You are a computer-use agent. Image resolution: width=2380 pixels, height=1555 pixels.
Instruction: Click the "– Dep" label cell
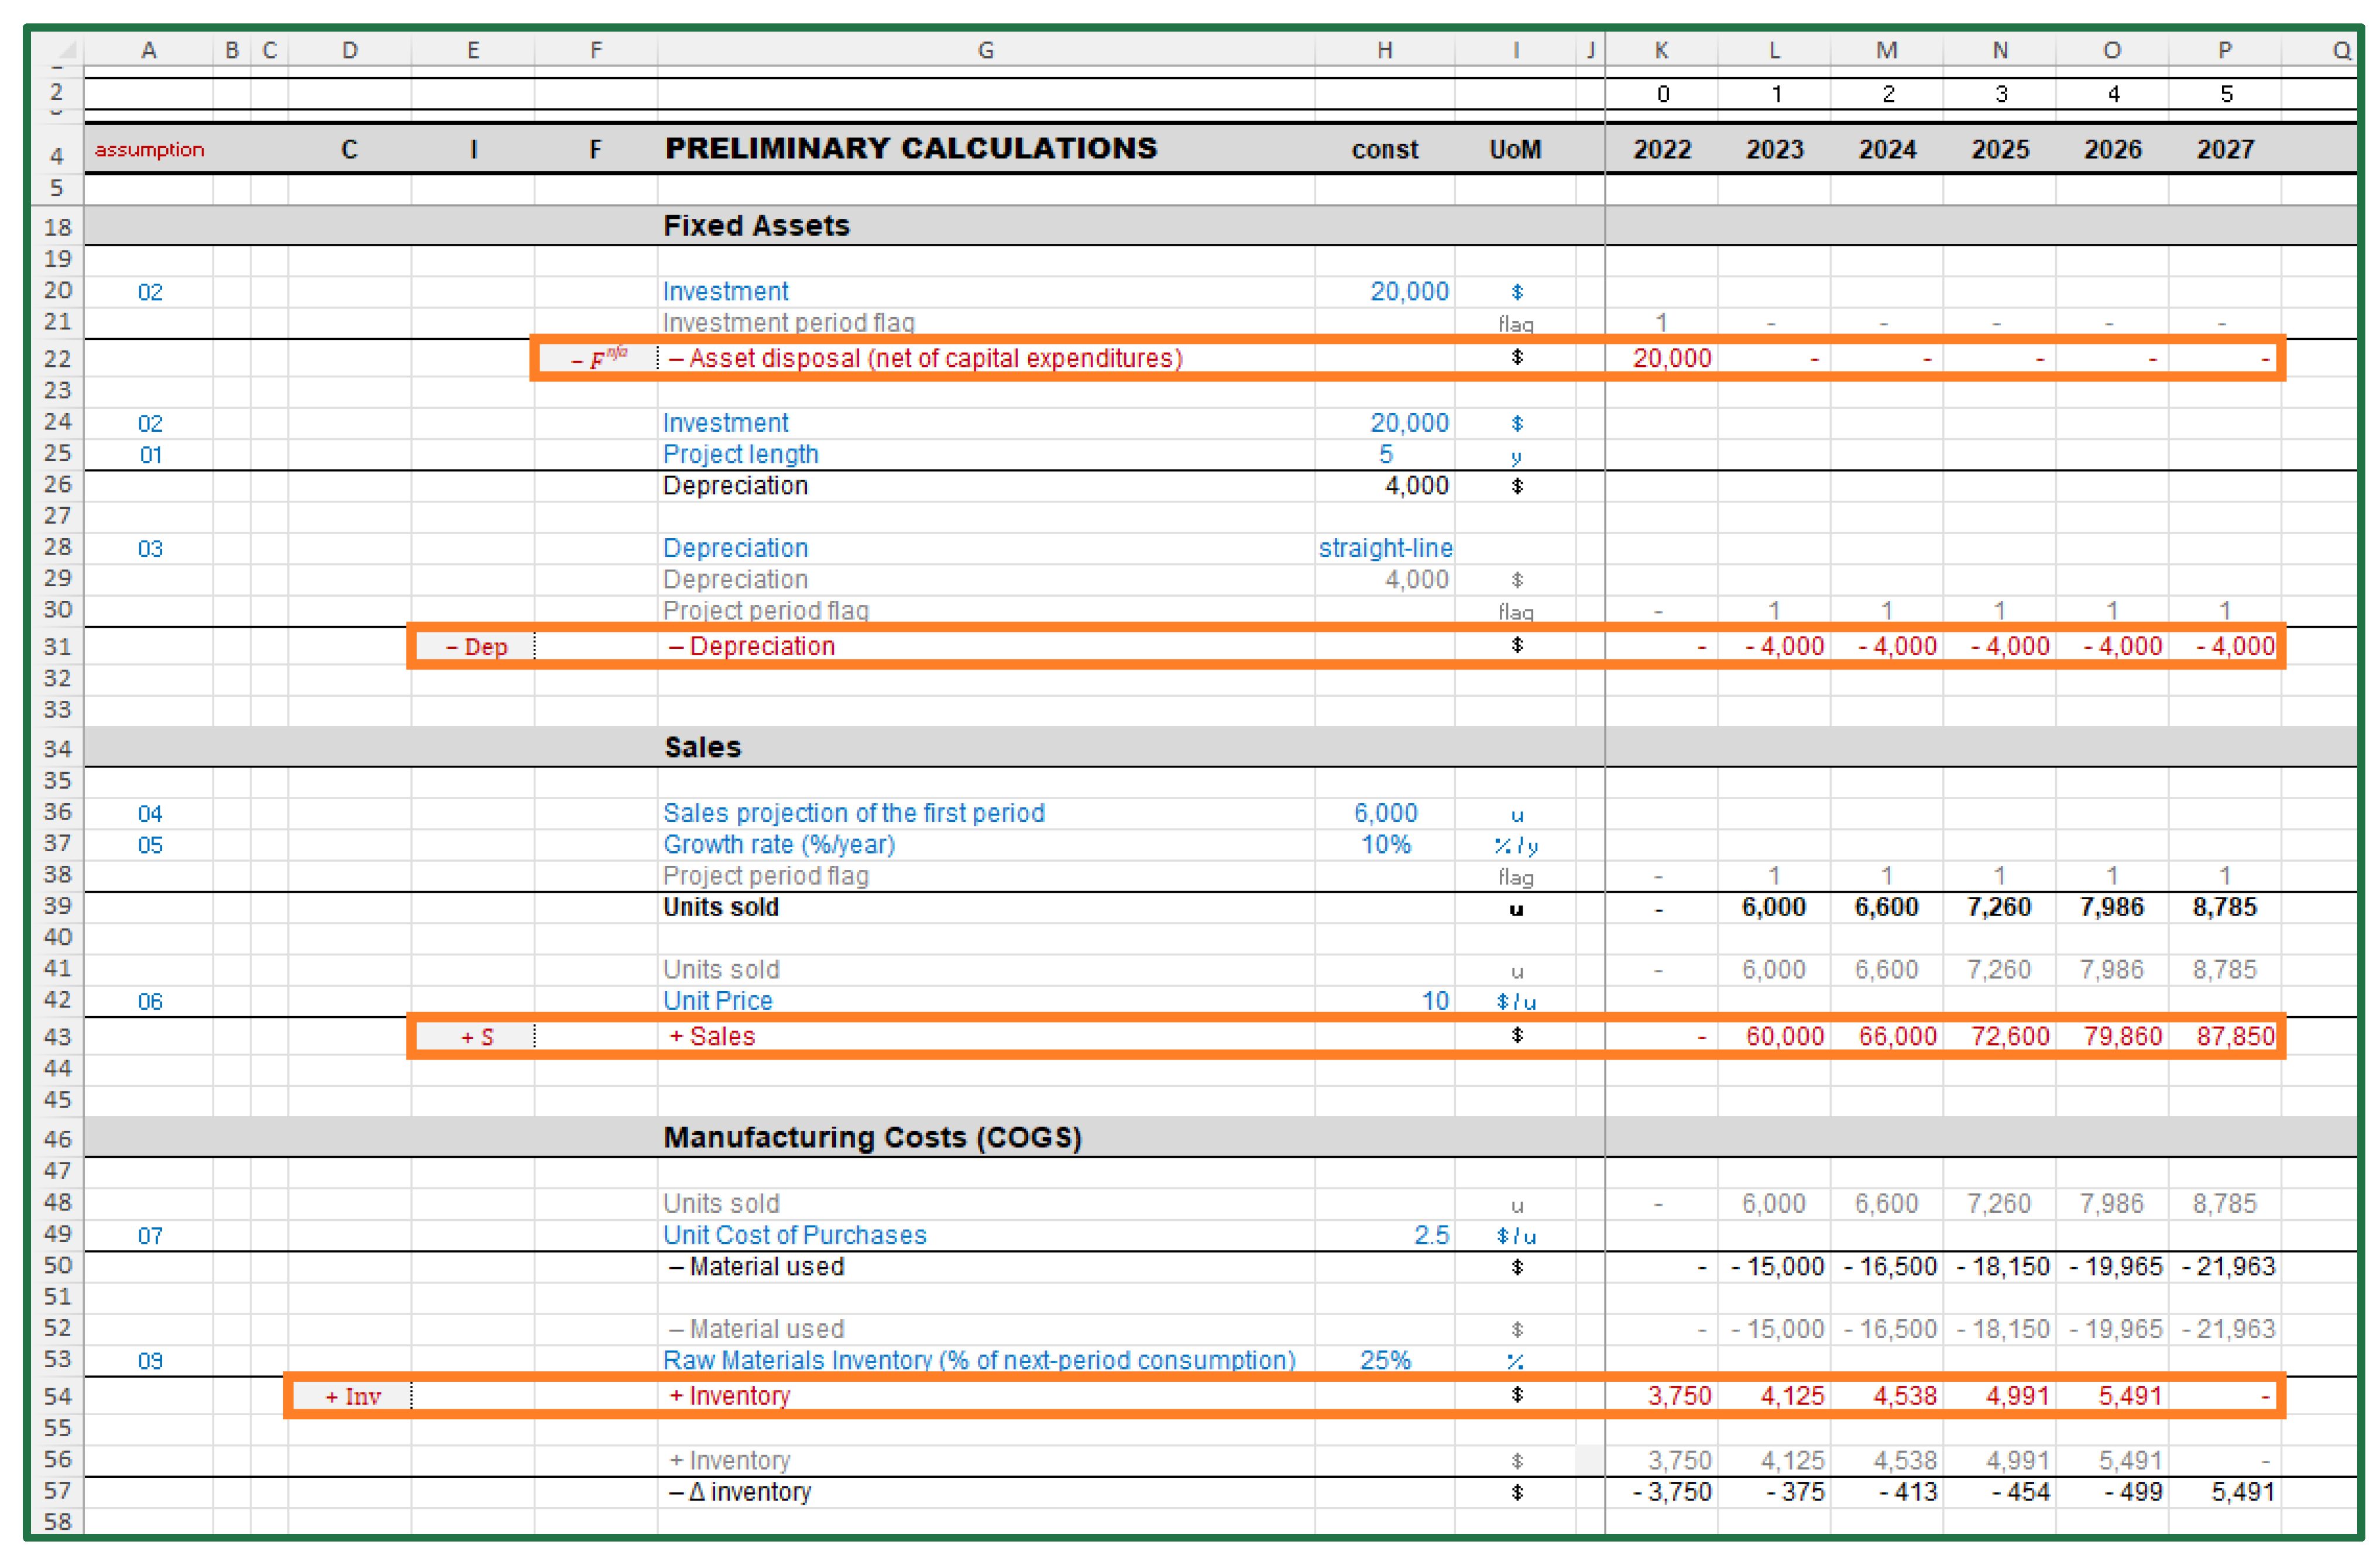point(476,647)
